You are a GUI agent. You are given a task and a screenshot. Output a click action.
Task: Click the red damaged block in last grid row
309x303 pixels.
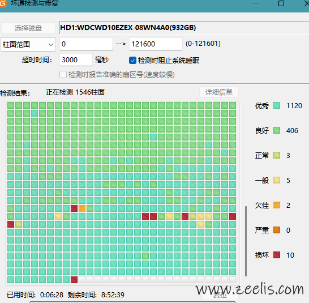coord(74,280)
